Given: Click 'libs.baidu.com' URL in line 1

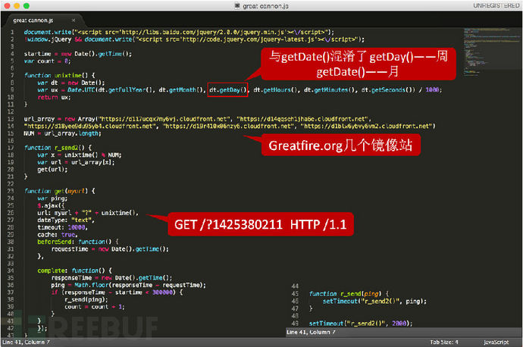Looking at the screenshot, I should [169, 32].
